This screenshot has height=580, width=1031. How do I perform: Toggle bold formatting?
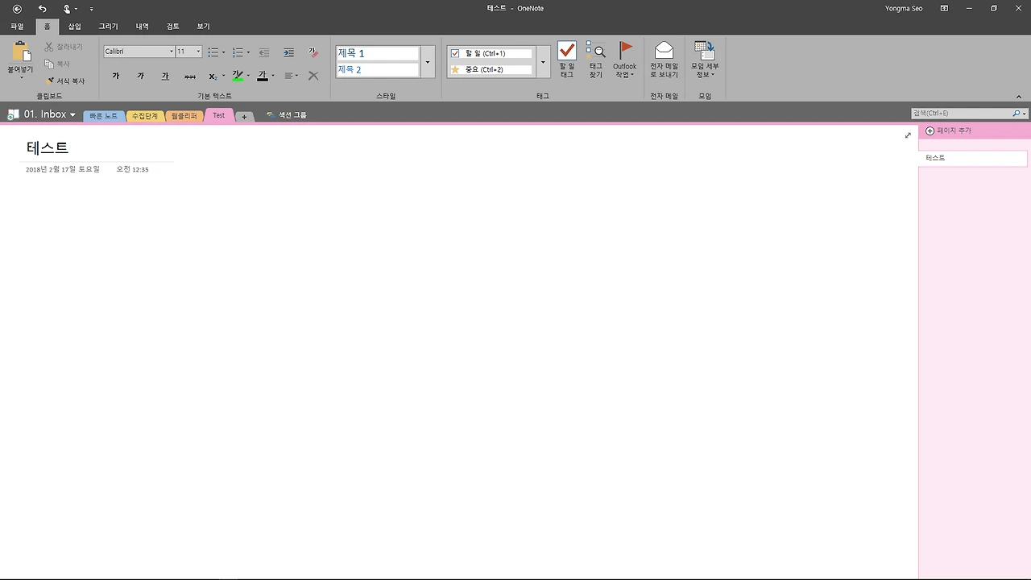coord(116,76)
